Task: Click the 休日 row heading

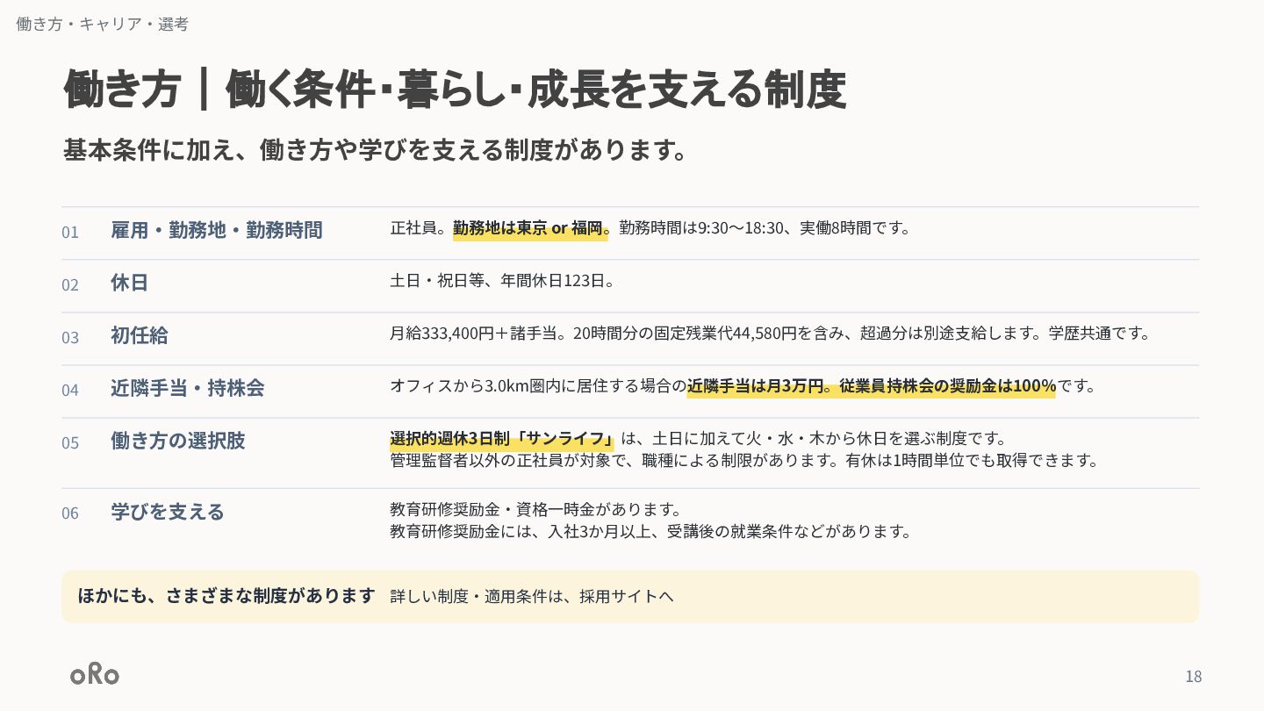Action: (129, 283)
